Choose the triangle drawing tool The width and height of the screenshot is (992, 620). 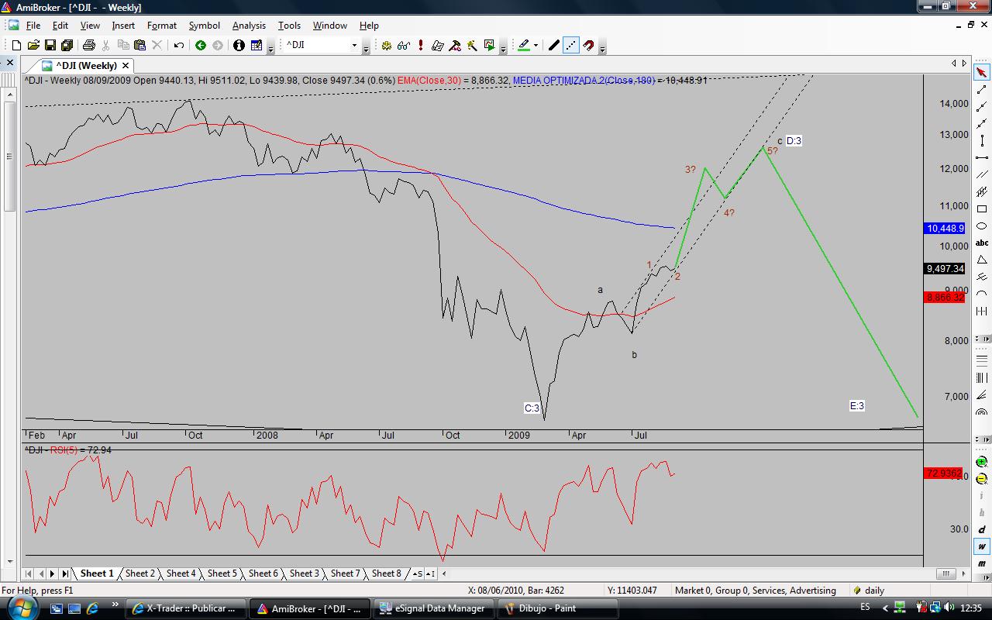tap(982, 260)
